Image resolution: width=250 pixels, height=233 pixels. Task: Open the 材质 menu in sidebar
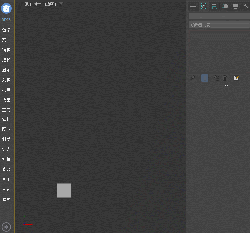click(6, 139)
